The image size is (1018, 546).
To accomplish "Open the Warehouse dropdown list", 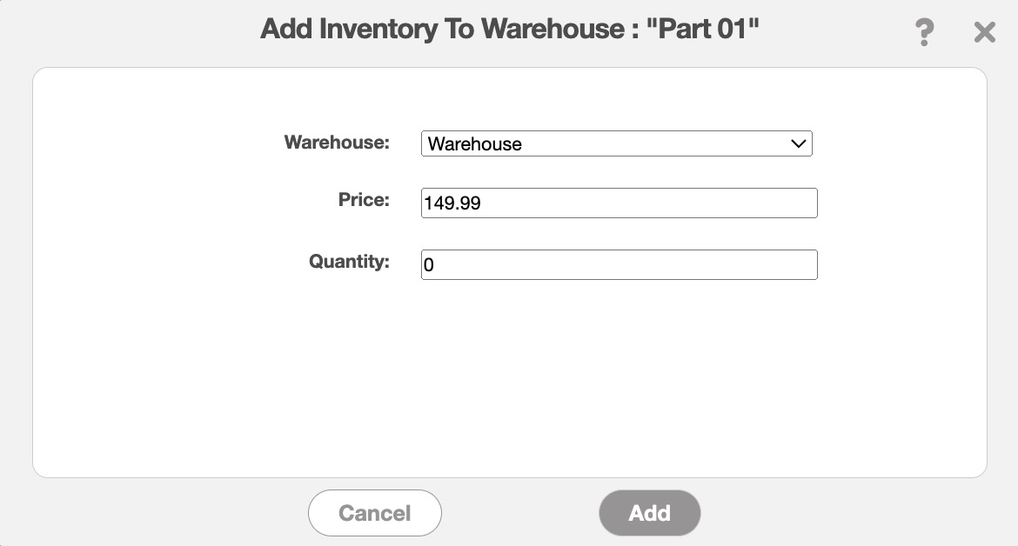I will 616,143.
